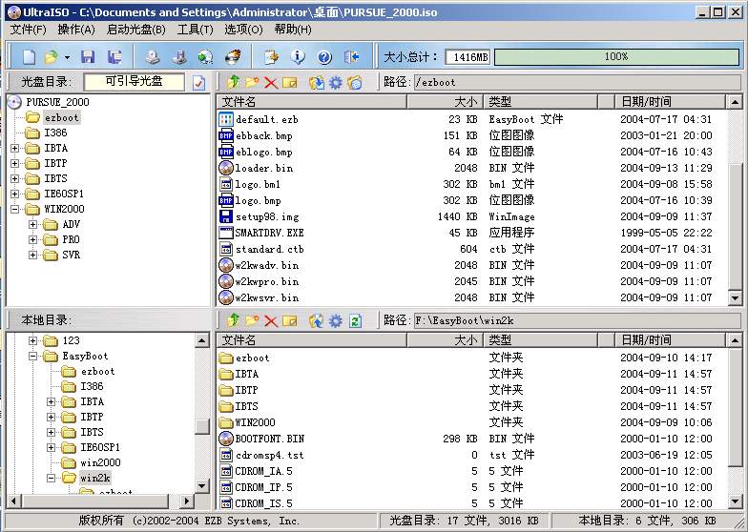
Task: Click the disc path field showing /ezboot
Action: (576, 82)
